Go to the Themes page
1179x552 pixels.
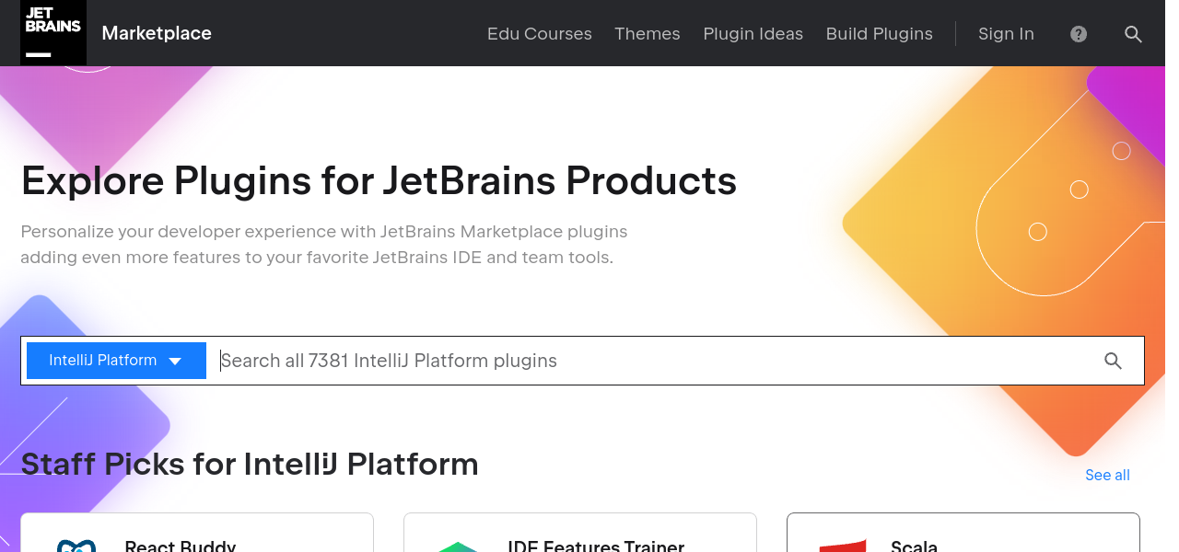(x=647, y=34)
